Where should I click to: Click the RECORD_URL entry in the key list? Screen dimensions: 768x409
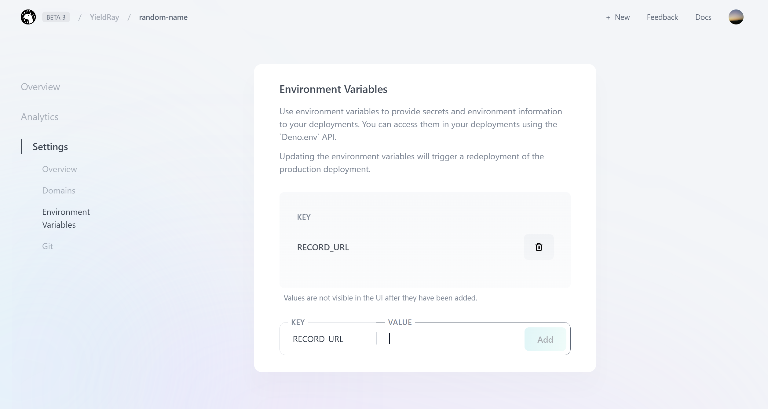coord(323,247)
